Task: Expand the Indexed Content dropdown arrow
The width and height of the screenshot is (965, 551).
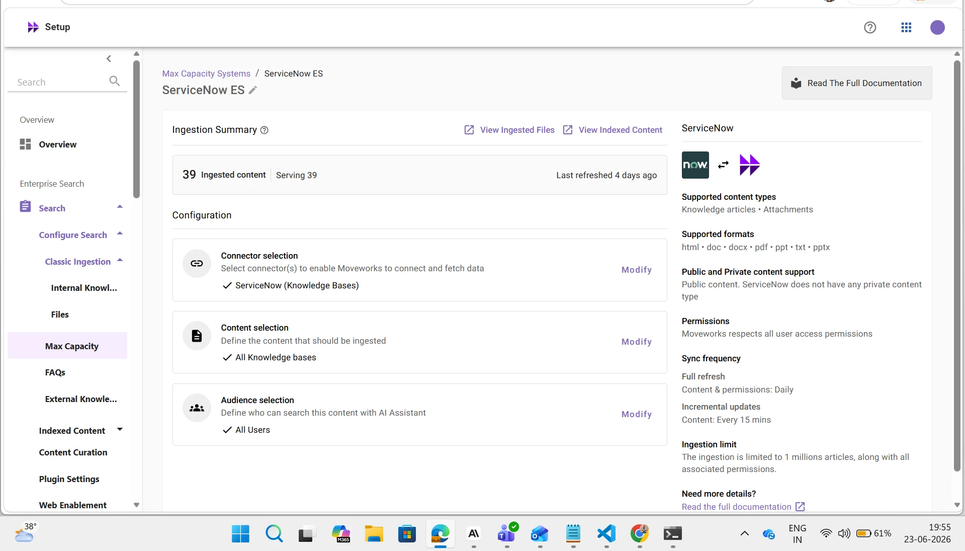Action: (120, 429)
